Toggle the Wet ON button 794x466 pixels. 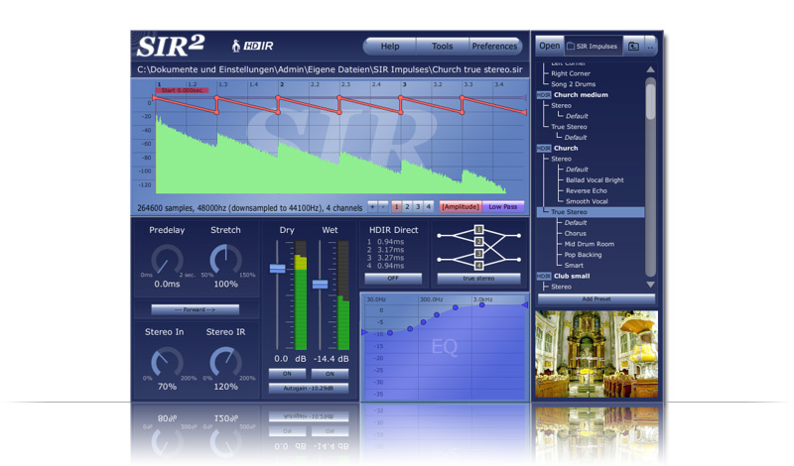[x=330, y=374]
